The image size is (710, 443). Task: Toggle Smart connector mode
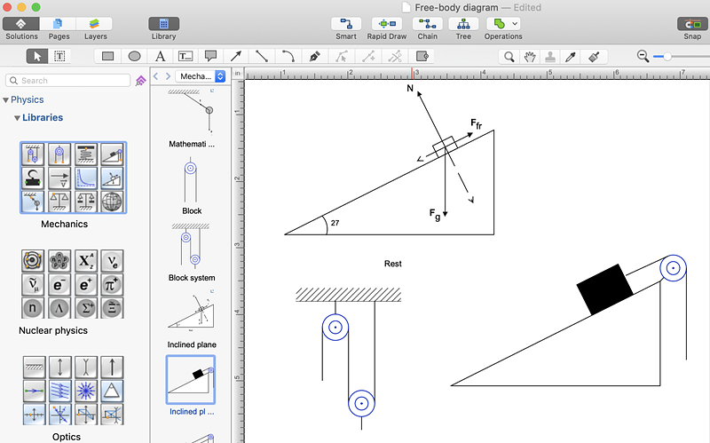point(346,24)
